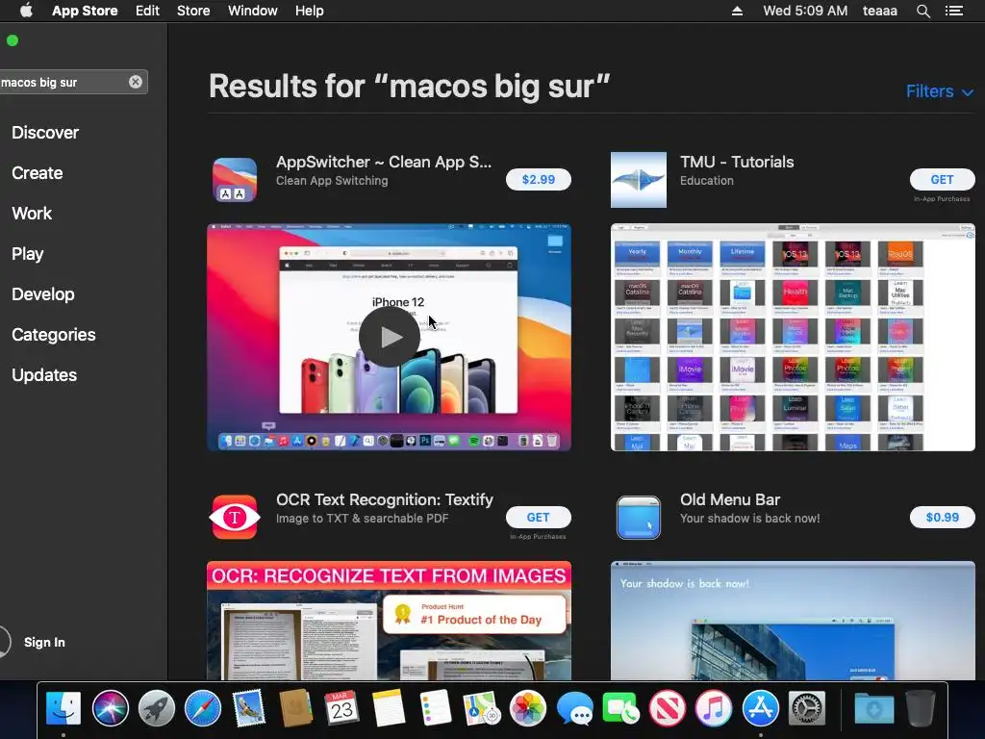Open the Mail stamp icon in dock
The height and width of the screenshot is (739, 985).
click(249, 708)
